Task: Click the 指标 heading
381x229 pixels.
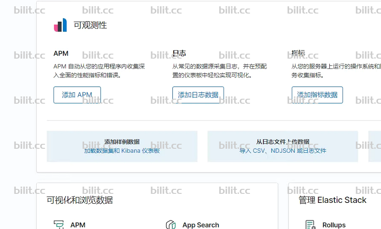Action: pos(298,53)
